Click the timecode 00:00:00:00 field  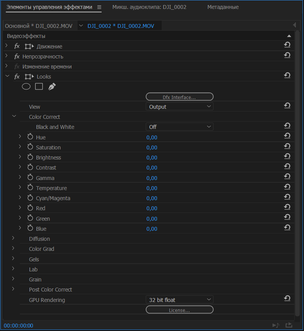(19, 326)
